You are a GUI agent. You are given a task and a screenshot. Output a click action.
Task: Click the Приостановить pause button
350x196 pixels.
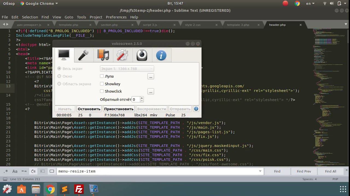click(x=119, y=109)
